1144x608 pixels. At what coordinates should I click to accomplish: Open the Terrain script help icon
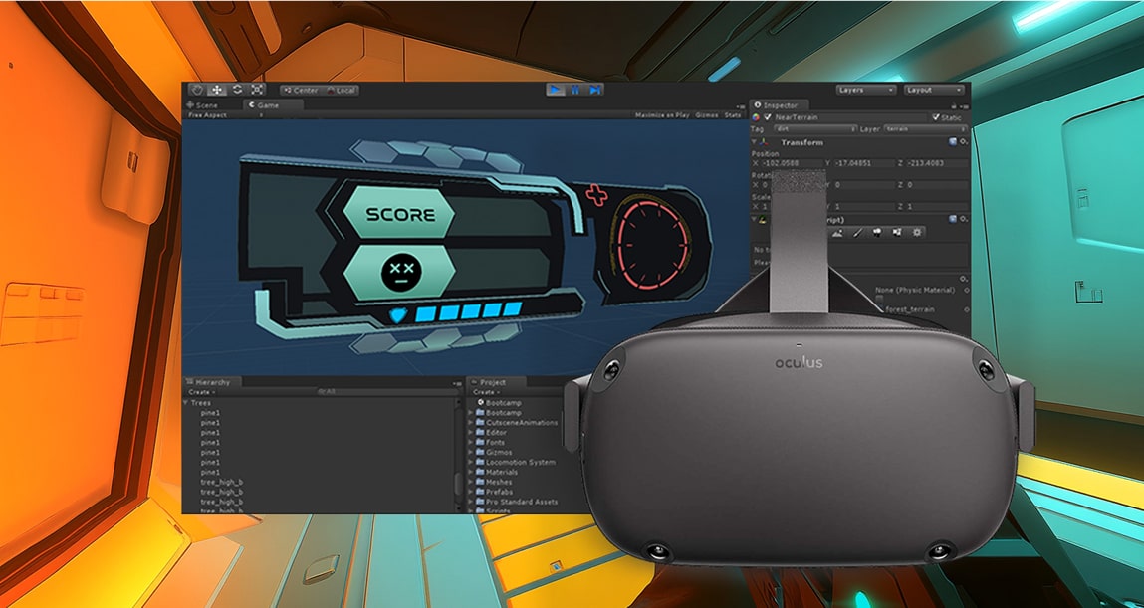(x=953, y=219)
